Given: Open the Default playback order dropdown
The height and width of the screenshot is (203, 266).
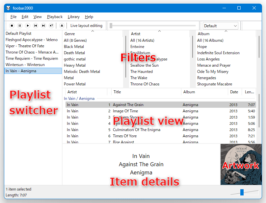Looking at the screenshot, I should point(220,26).
